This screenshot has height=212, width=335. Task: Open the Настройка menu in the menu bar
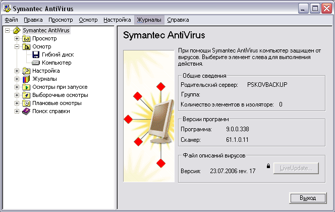[x=117, y=20]
